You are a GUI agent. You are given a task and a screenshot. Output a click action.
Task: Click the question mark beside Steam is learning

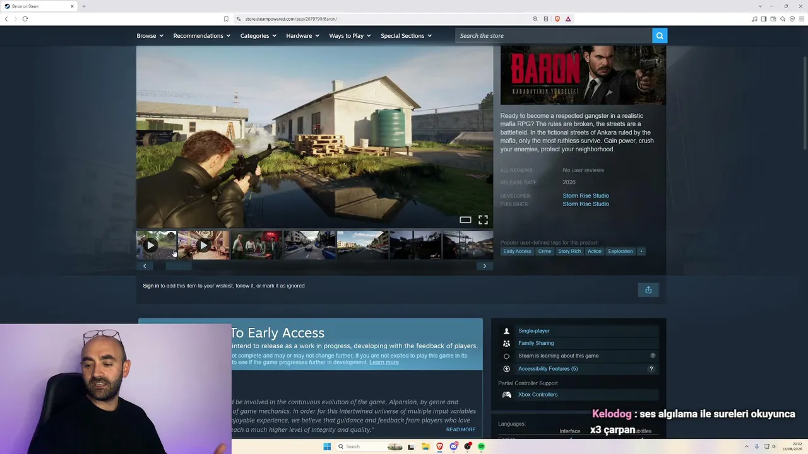(653, 356)
